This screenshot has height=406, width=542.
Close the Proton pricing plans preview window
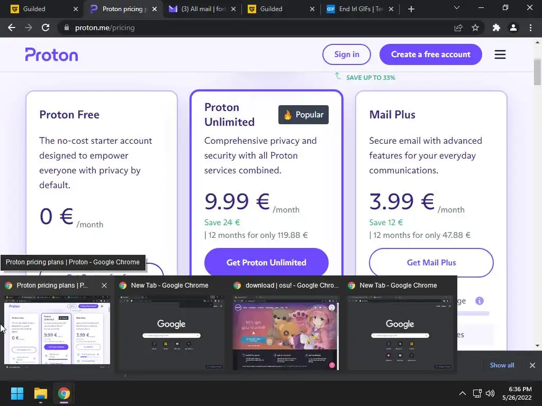[104, 285]
